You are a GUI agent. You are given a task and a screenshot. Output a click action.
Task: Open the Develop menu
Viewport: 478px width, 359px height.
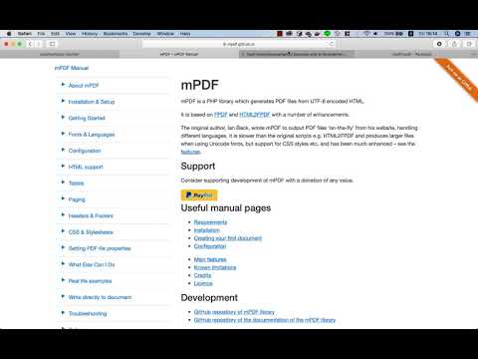(x=141, y=34)
